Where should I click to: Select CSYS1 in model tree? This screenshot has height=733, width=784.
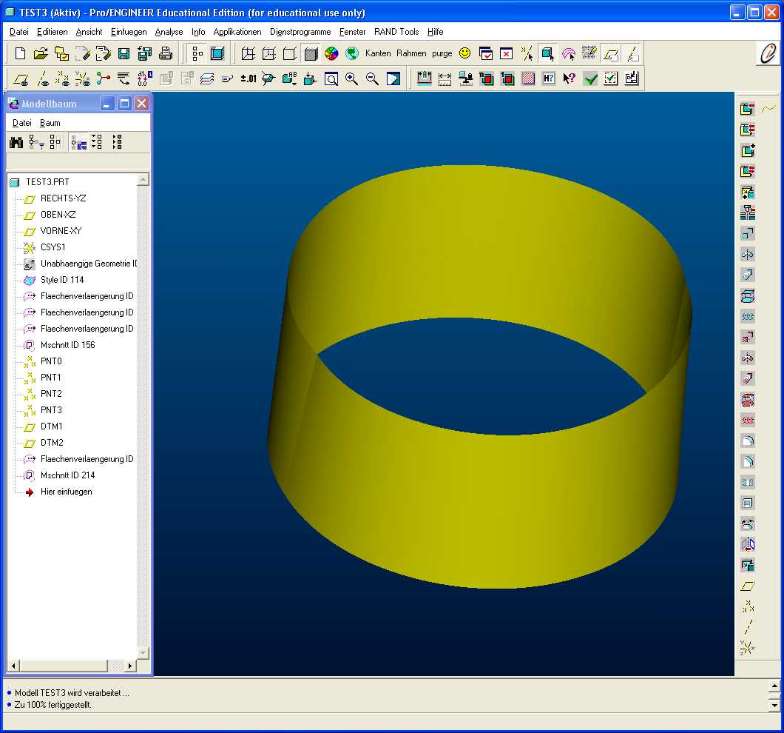(53, 247)
